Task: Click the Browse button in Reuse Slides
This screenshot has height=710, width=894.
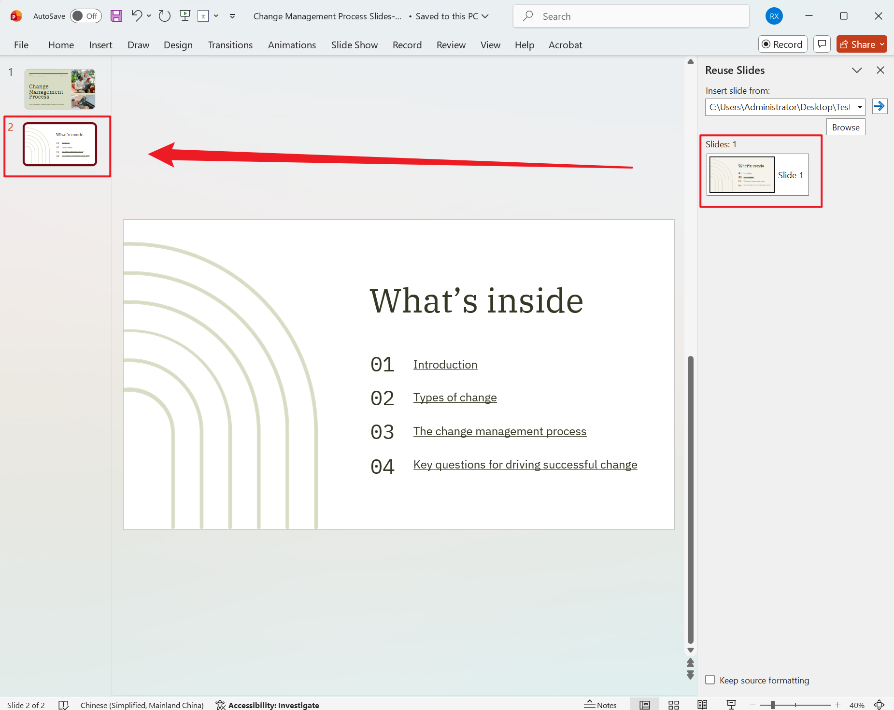Action: (845, 127)
